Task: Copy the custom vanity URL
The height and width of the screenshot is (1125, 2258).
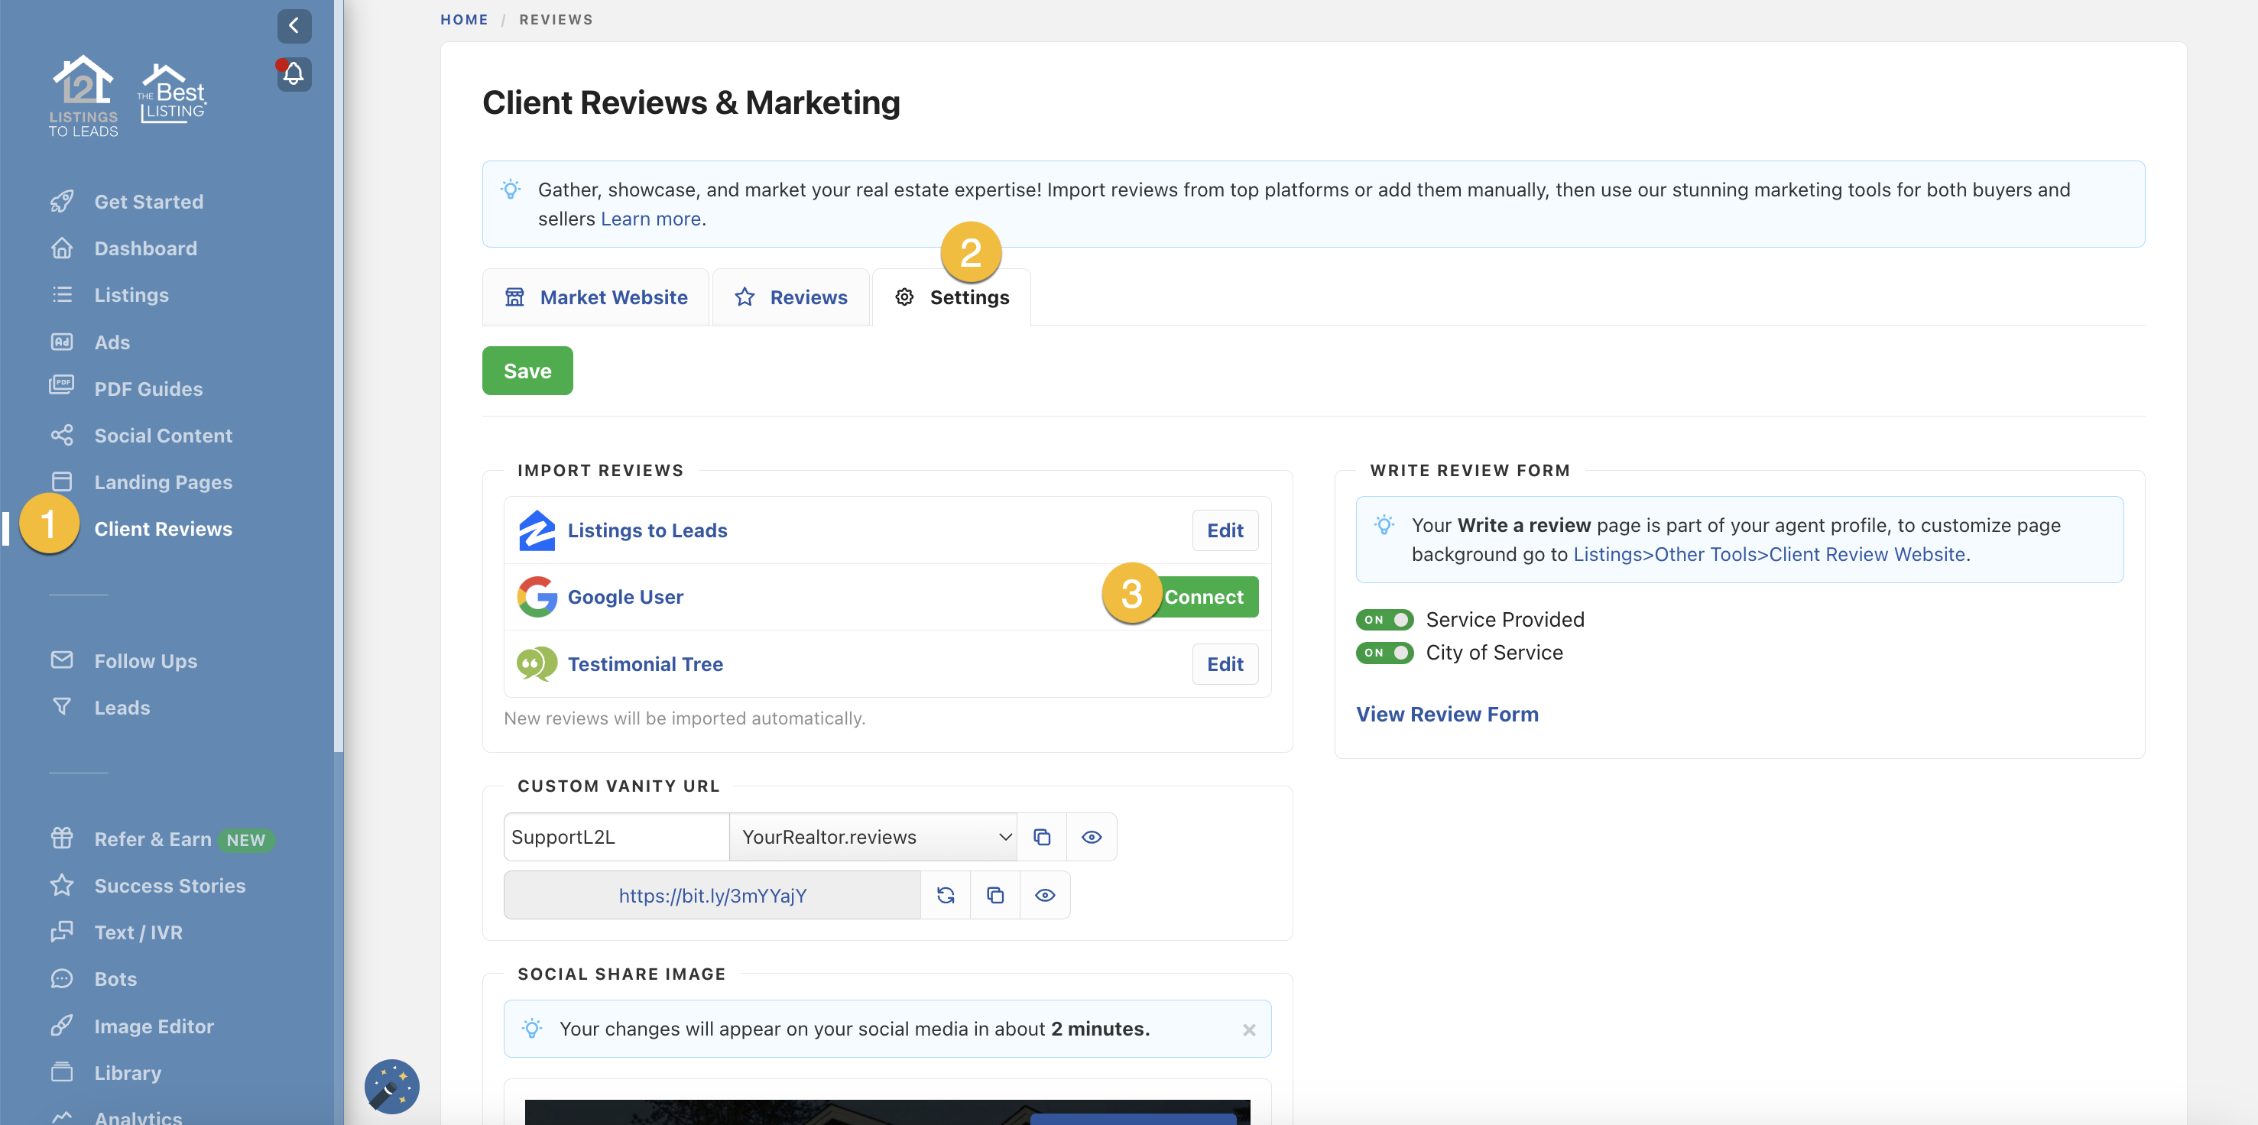Action: coord(1041,837)
